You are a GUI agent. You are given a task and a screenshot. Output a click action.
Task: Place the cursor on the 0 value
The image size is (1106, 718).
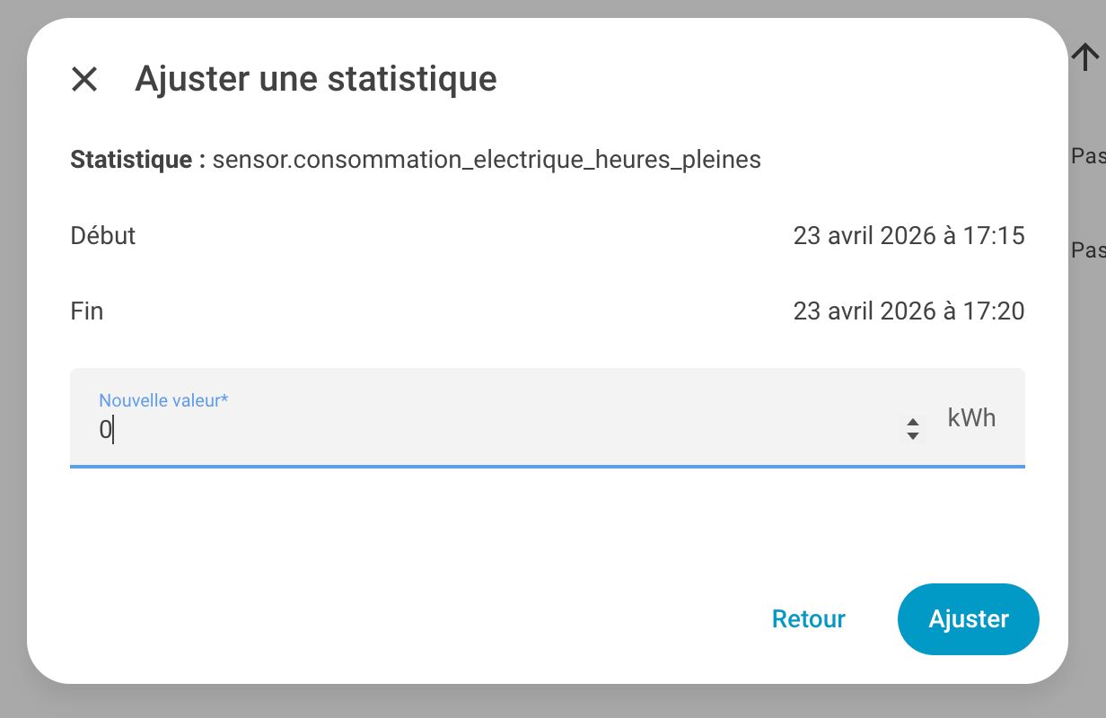tap(105, 431)
